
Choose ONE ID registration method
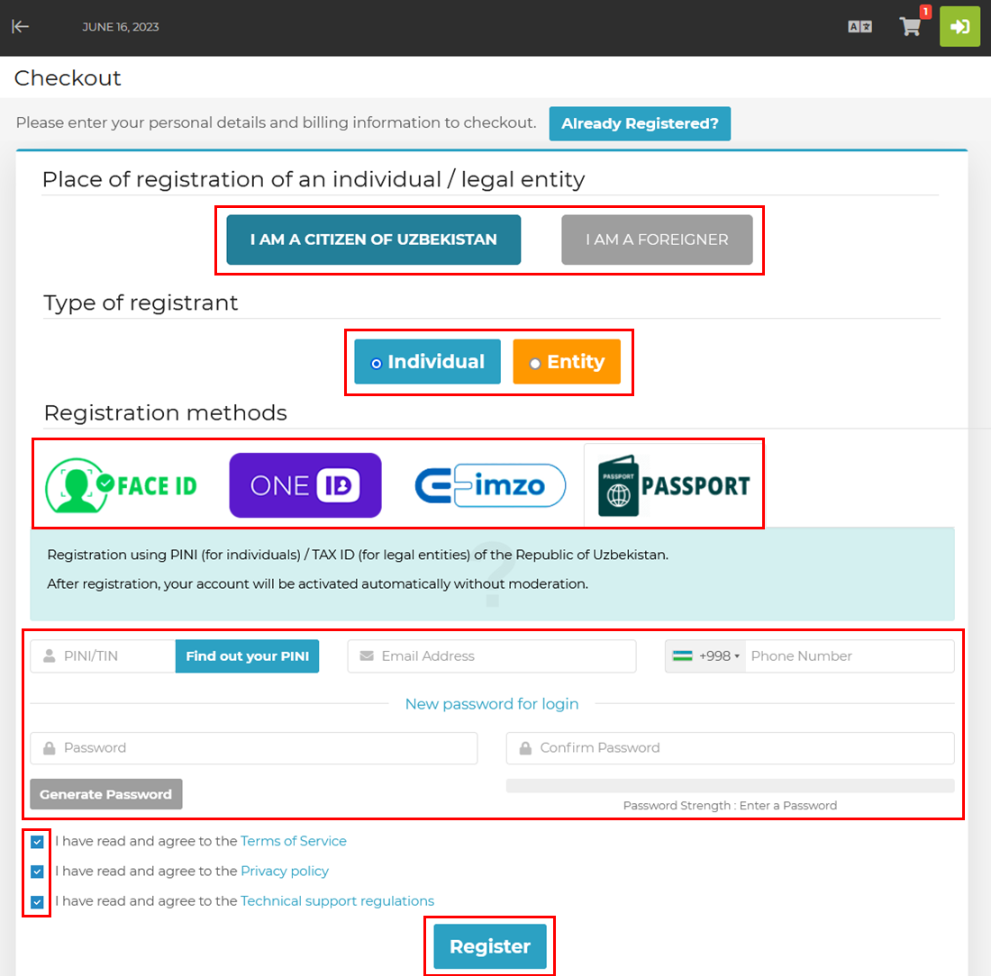coord(305,485)
